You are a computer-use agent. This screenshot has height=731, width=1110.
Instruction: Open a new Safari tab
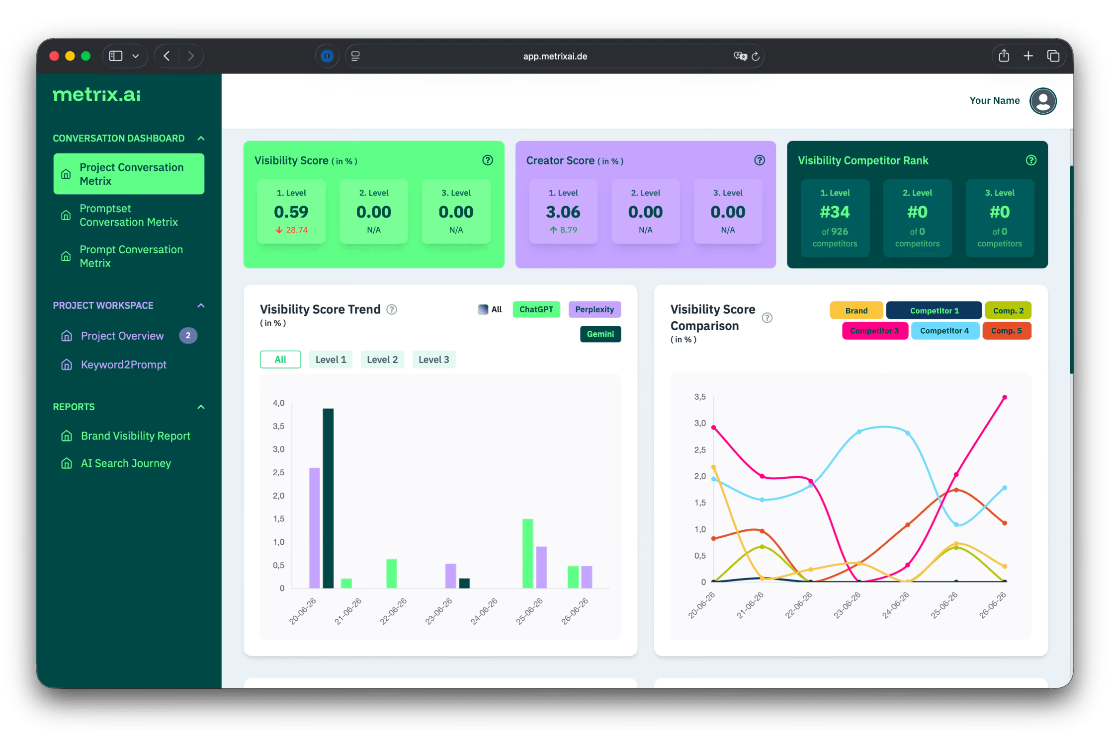[1028, 56]
